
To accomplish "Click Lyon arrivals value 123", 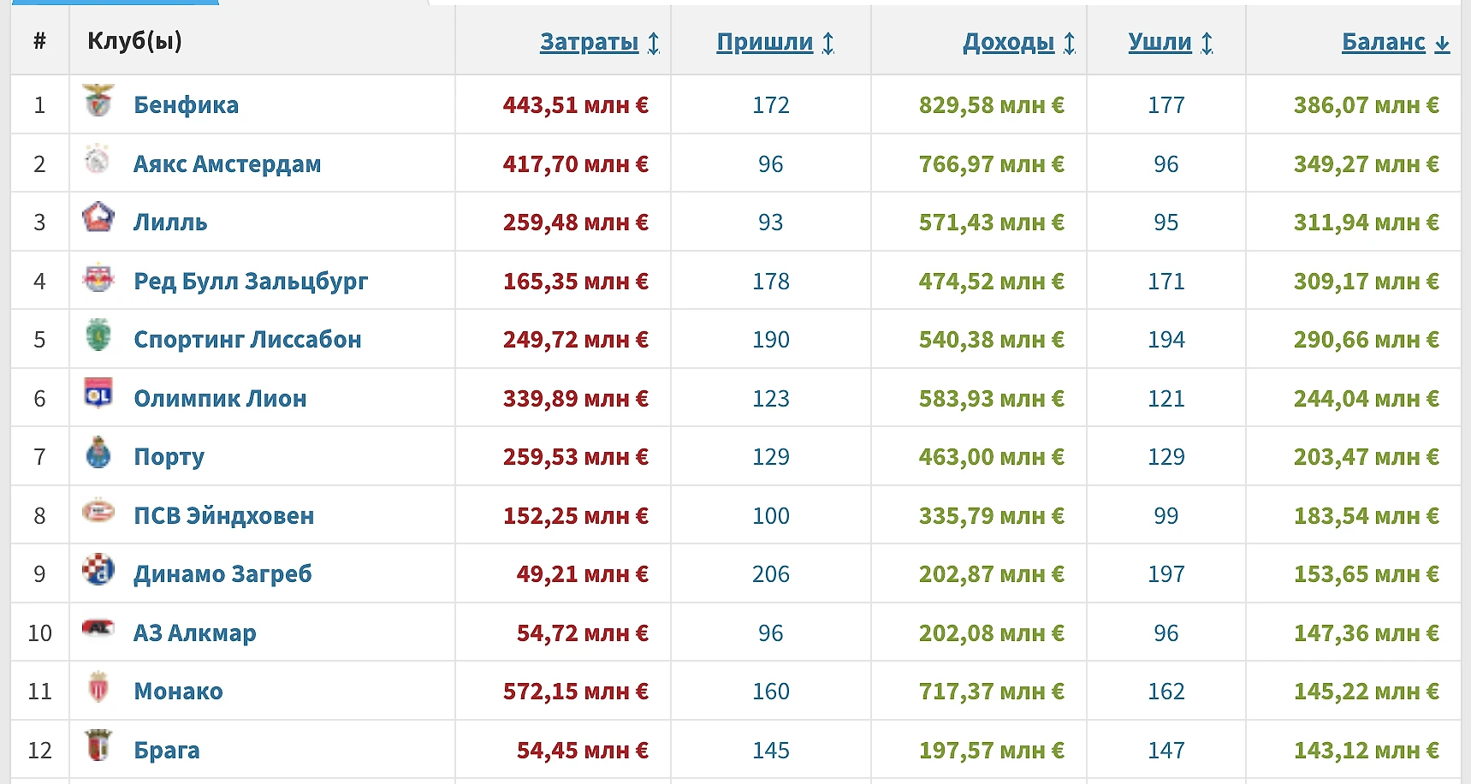I will point(771,398).
